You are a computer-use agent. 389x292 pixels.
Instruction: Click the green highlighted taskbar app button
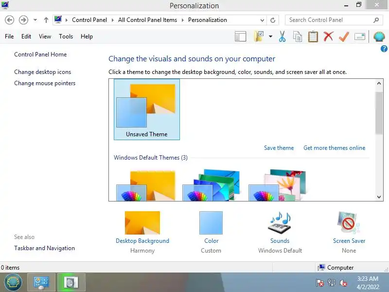coord(71,283)
